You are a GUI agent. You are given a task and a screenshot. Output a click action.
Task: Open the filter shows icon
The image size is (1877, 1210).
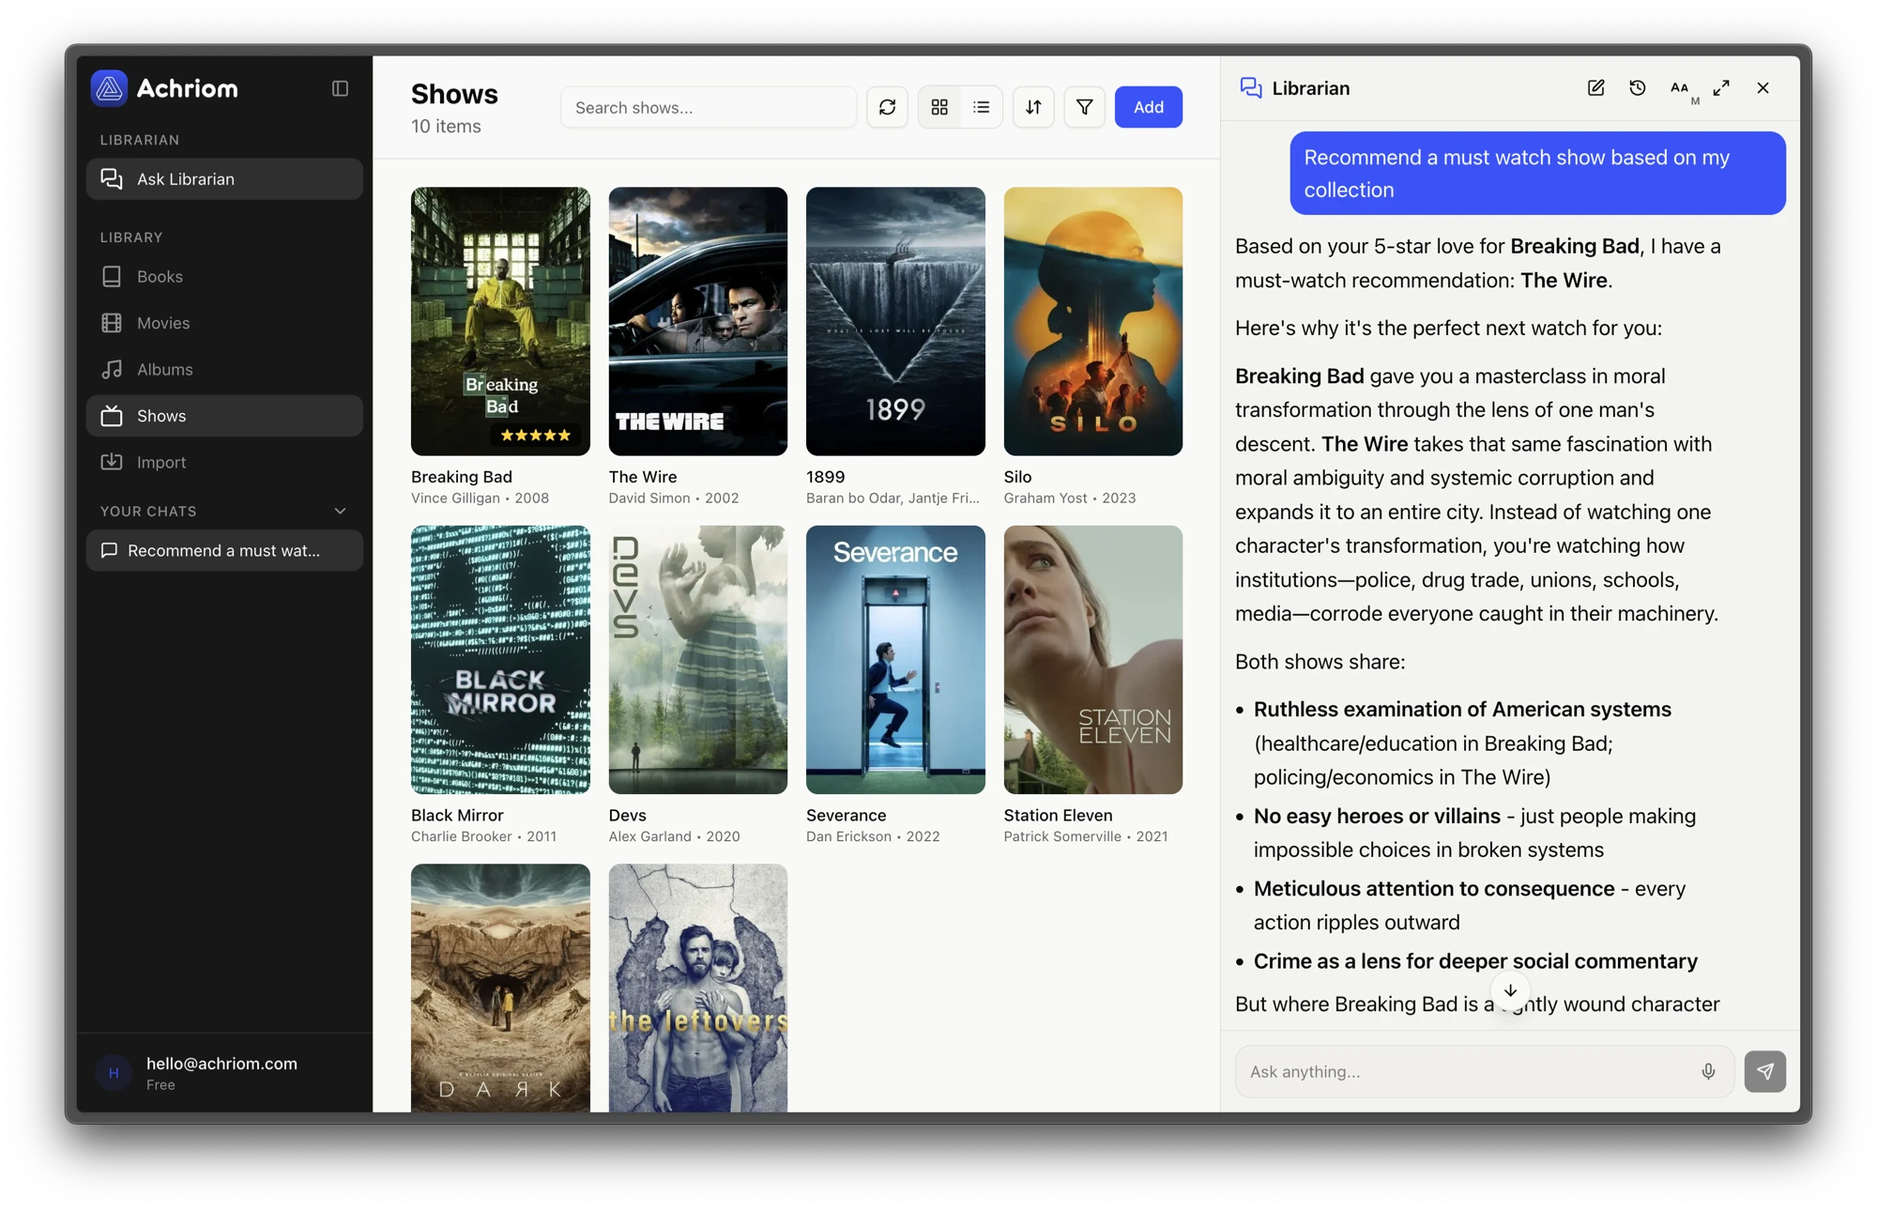(x=1084, y=107)
